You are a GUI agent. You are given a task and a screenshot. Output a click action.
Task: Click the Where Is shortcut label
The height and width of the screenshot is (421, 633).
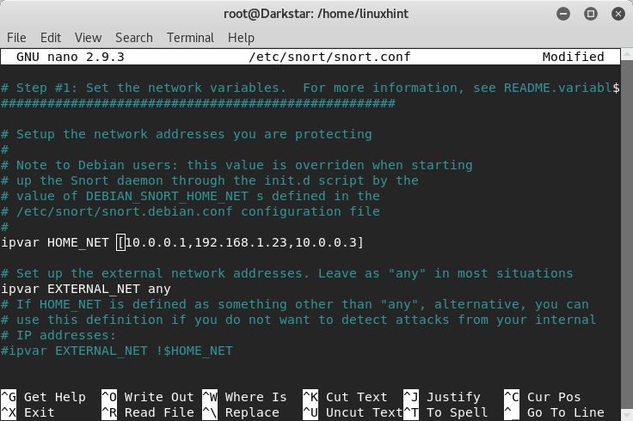(255, 397)
